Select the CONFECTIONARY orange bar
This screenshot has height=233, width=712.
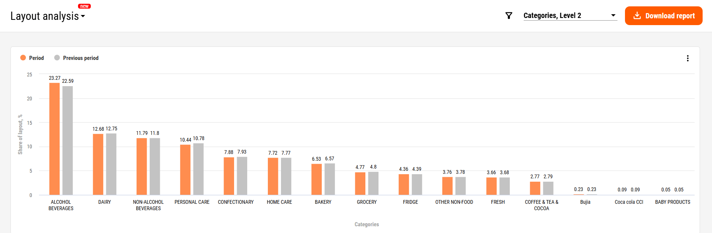(x=229, y=176)
